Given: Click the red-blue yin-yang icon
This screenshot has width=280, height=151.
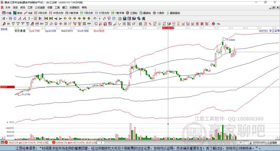Looking at the screenshot, I should (214, 24).
